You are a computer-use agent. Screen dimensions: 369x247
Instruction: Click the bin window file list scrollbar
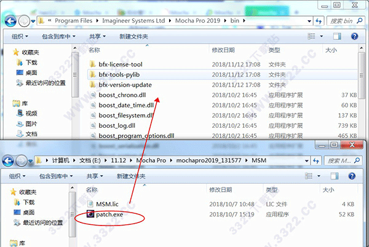[362, 76]
